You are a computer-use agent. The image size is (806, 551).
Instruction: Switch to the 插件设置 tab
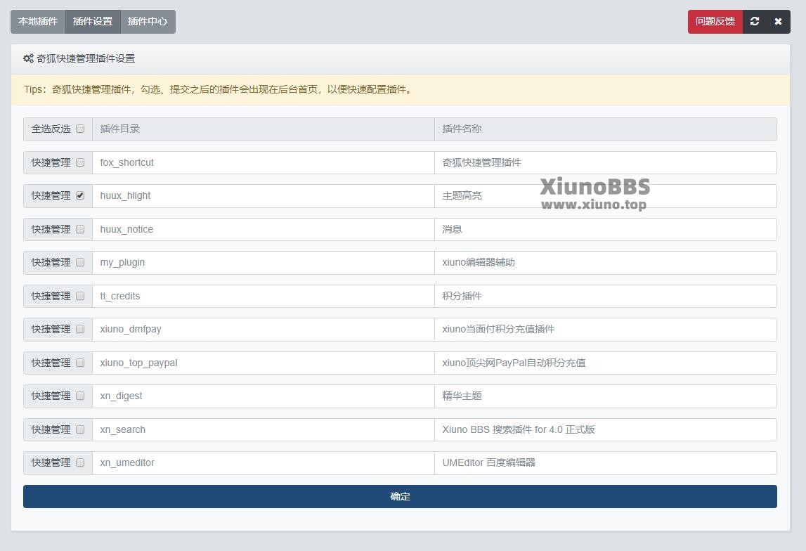[93, 22]
